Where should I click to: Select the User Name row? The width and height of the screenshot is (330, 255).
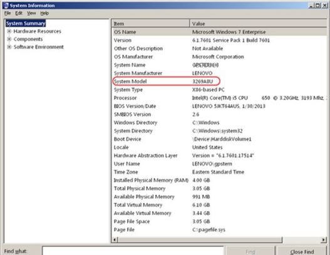219,164
